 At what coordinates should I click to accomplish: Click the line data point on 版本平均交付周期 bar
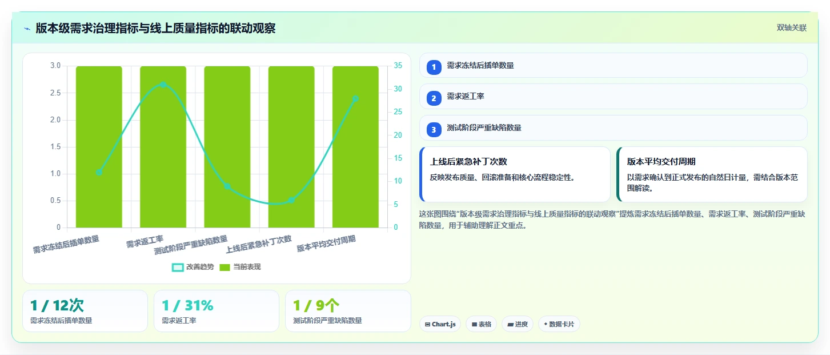355,99
